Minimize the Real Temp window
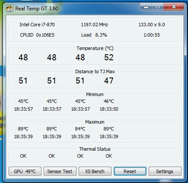 click(x=146, y=7)
